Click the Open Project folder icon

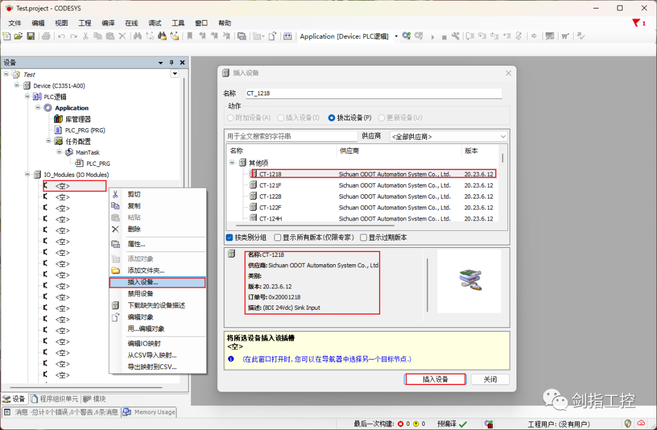pyautogui.click(x=18, y=36)
